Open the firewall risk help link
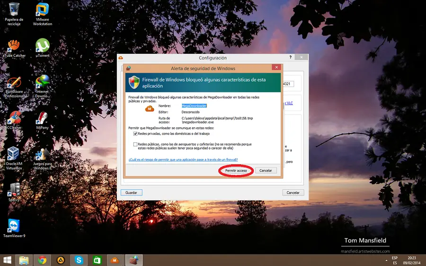Screen dimensions: 426x266 click(183, 160)
